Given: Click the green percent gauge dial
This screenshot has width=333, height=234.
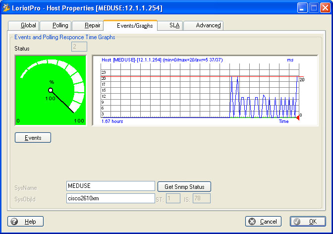Looking at the screenshot, I should coord(50,90).
